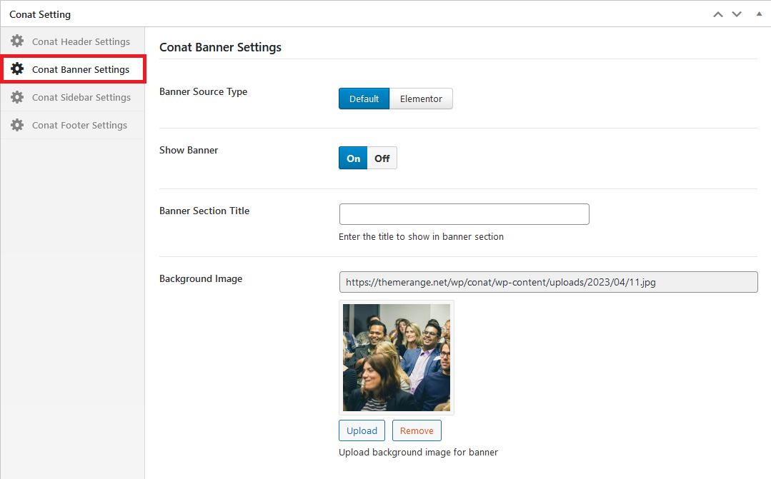Screen dimensions: 771x479
Task: Click the gear icon beside Conat Sidebar Settings
Action: 17,97
